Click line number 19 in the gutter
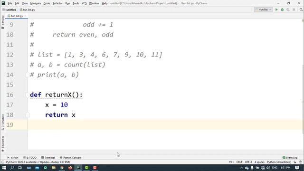Viewport: 304px width, 171px height. [x=10, y=124]
